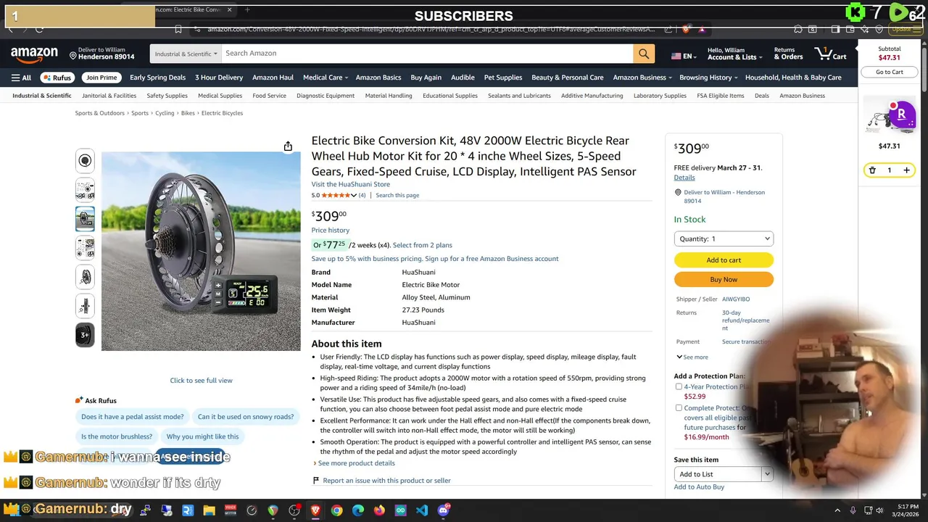Open Microsoft Edge in taskbar
Image resolution: width=928 pixels, height=522 pixels.
coord(358,510)
